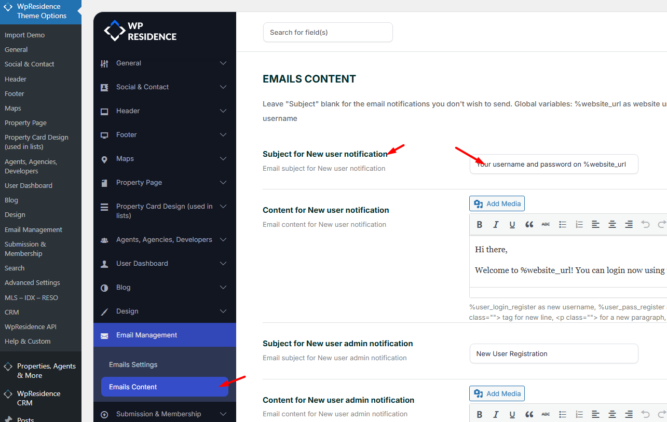Select Emails Content submenu item
This screenshot has width=667, height=422.
point(133,387)
